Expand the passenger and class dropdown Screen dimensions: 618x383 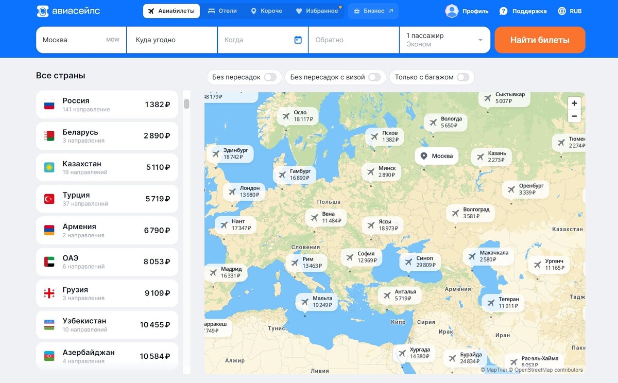point(445,40)
